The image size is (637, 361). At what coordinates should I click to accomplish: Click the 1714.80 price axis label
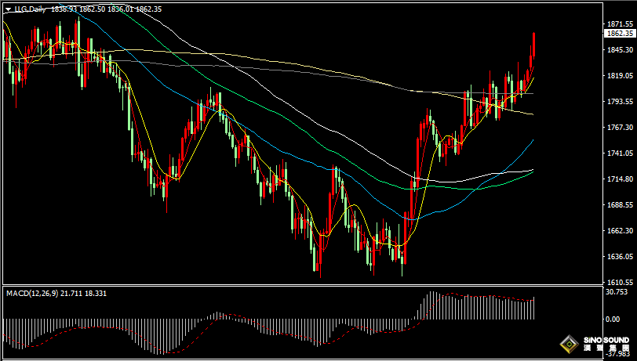point(620,179)
